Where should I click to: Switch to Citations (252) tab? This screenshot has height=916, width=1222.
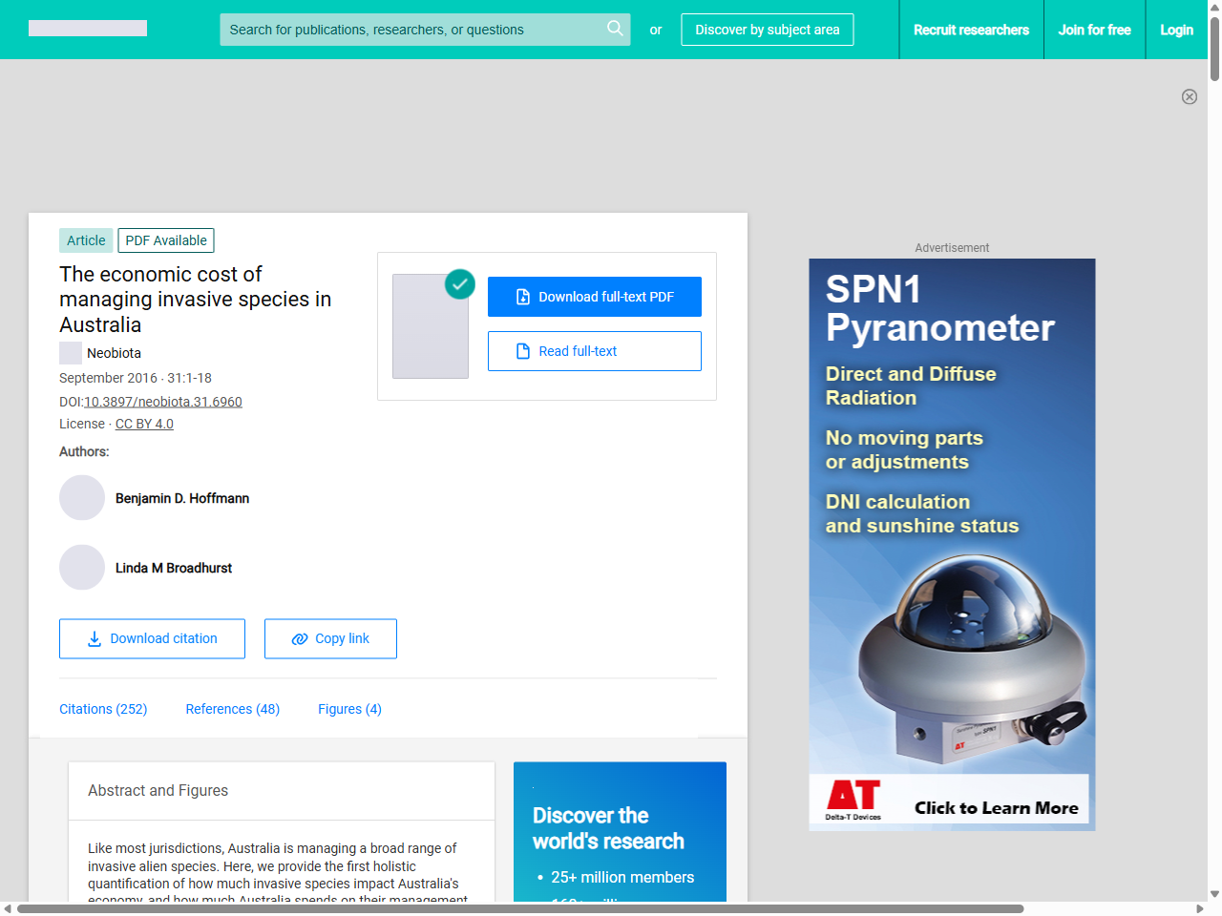coord(103,709)
